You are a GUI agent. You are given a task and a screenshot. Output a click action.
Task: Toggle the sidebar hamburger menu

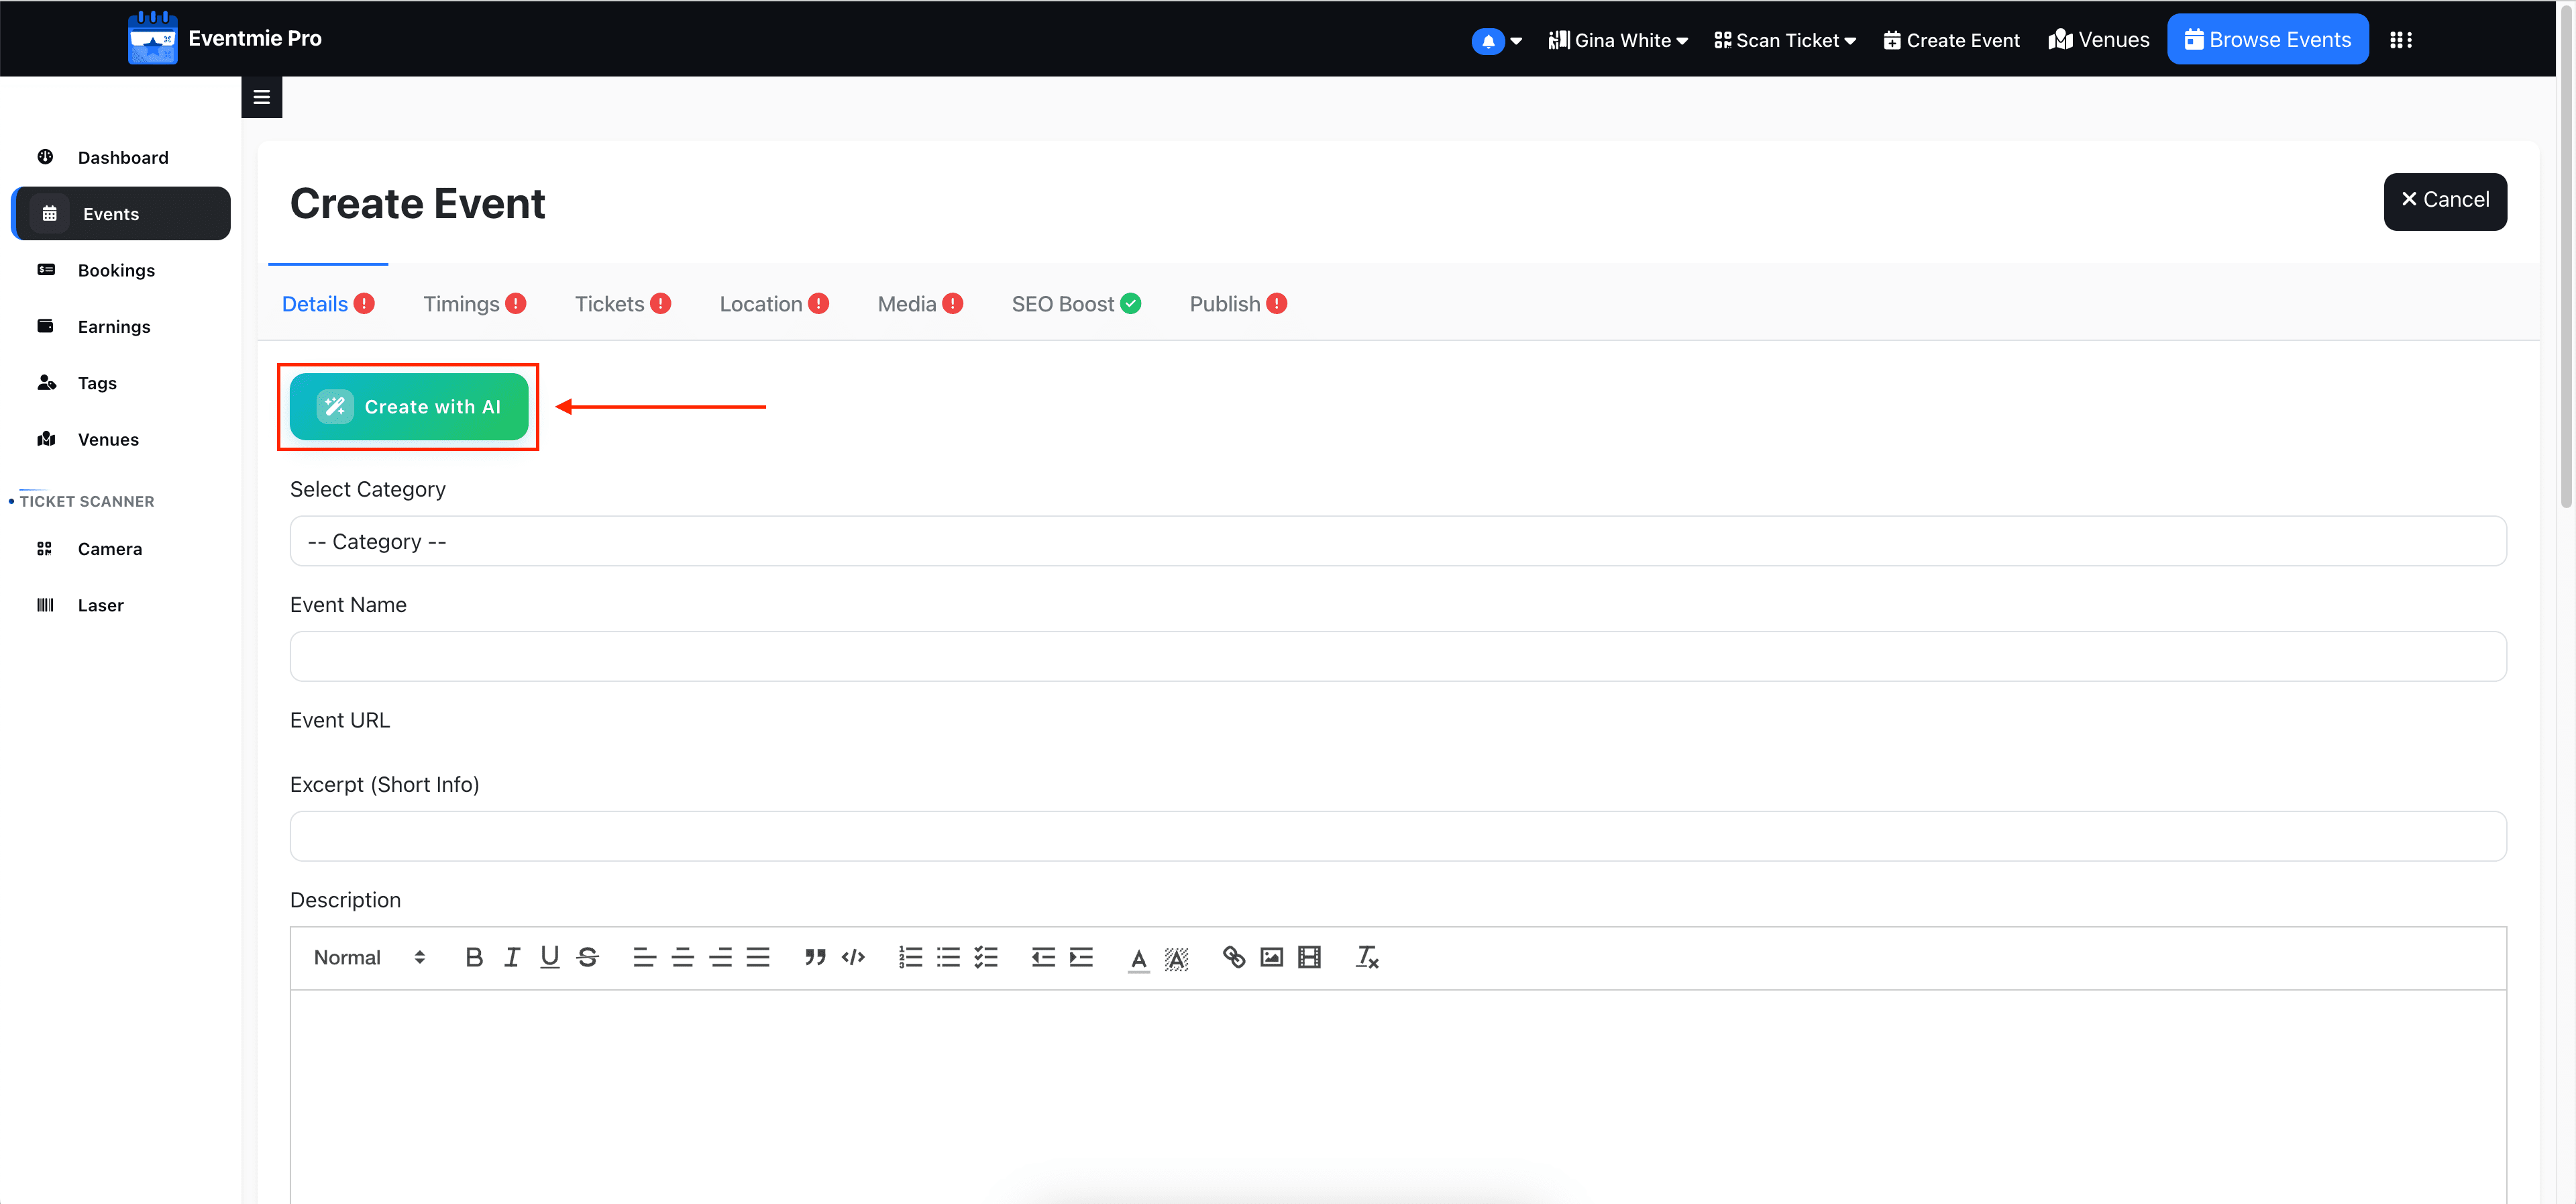pos(262,97)
